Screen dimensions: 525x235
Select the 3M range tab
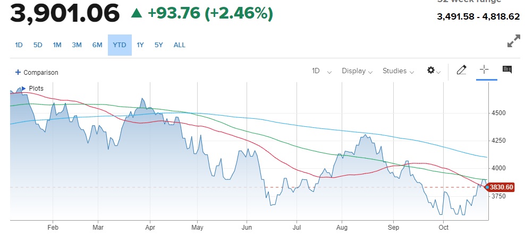[x=77, y=45]
